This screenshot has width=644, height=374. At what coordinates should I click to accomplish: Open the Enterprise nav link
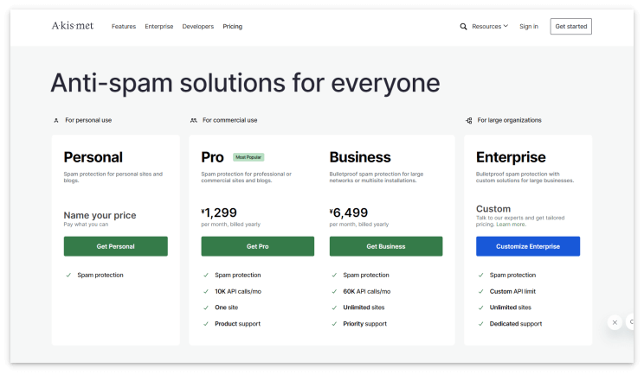pyautogui.click(x=159, y=26)
